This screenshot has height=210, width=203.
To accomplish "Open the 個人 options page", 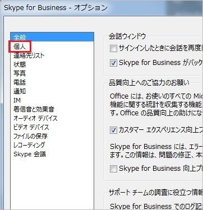I will point(20,46).
